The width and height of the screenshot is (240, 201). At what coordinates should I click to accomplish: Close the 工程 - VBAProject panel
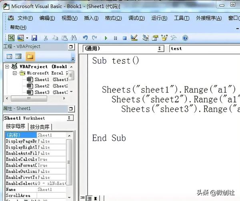coord(71,47)
